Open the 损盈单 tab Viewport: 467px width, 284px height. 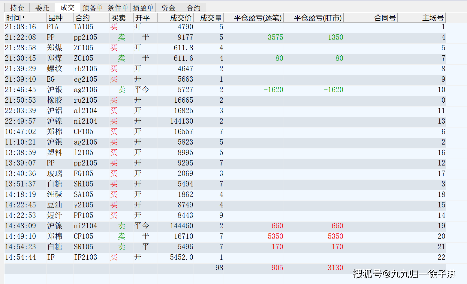point(143,8)
